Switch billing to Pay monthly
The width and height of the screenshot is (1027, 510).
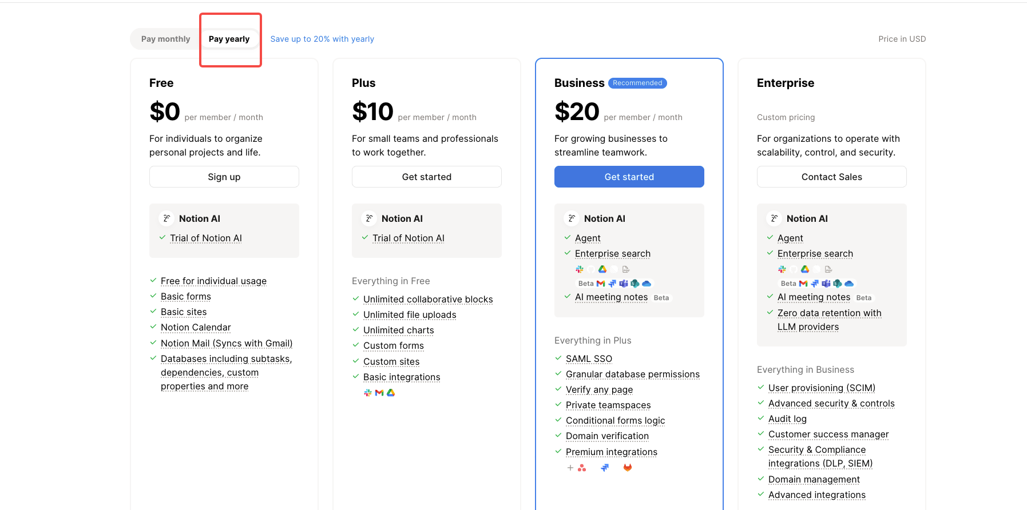[x=166, y=39]
